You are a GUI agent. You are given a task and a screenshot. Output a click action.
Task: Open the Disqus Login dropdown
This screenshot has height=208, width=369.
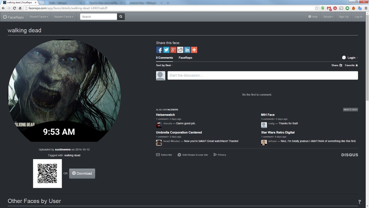[350, 58]
